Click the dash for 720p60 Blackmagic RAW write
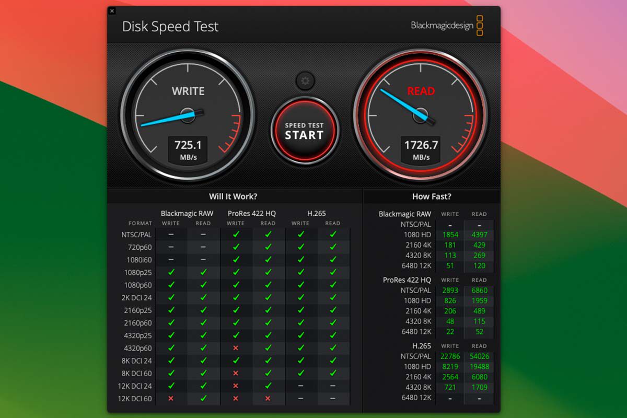This screenshot has width=627, height=418. (x=171, y=247)
